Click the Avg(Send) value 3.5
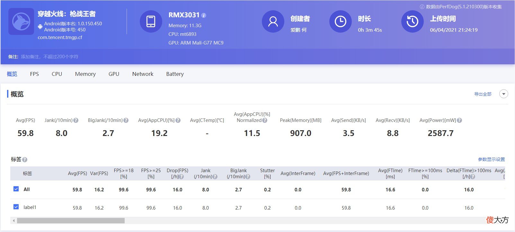Image resolution: width=515 pixels, height=232 pixels. pyautogui.click(x=349, y=133)
